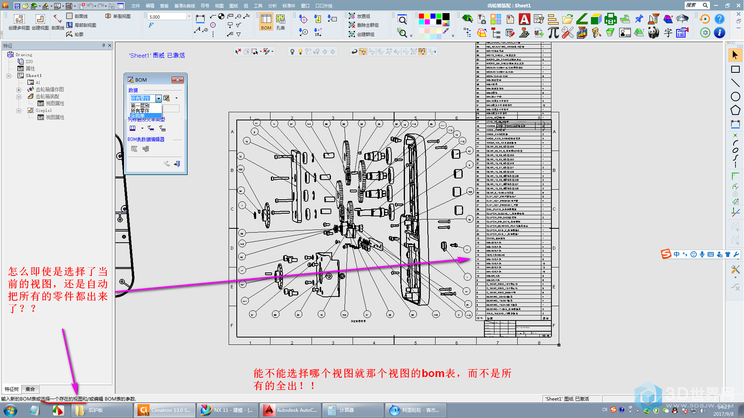Click the blue help question mark icon
The image size is (744, 418).
pyautogui.click(x=720, y=19)
